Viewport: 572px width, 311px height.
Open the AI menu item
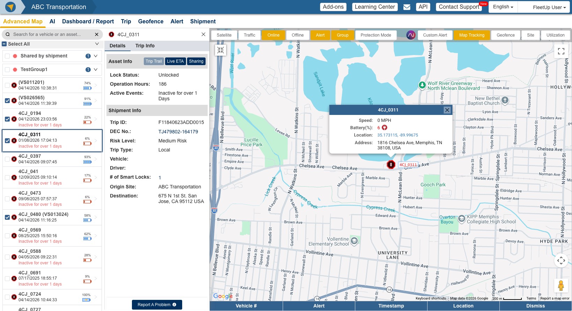coord(52,21)
